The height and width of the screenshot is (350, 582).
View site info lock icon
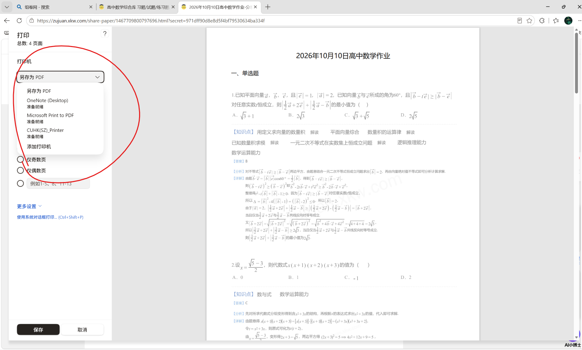pyautogui.click(x=32, y=21)
